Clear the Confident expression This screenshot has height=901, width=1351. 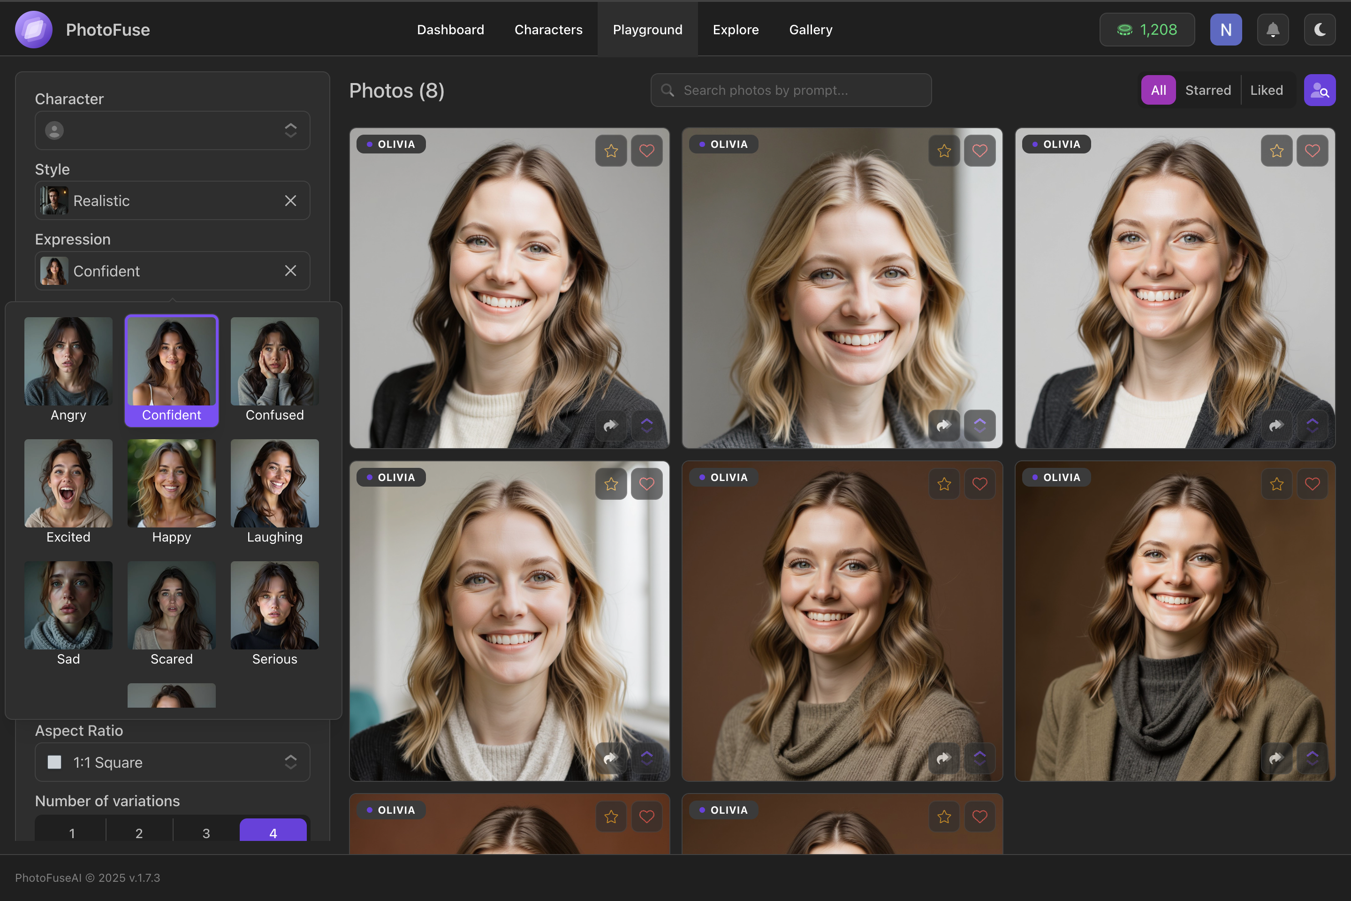point(291,271)
